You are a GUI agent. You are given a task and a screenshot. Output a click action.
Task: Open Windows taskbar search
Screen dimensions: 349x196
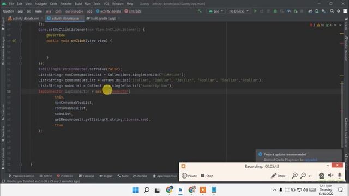pyautogui.click(x=147, y=190)
